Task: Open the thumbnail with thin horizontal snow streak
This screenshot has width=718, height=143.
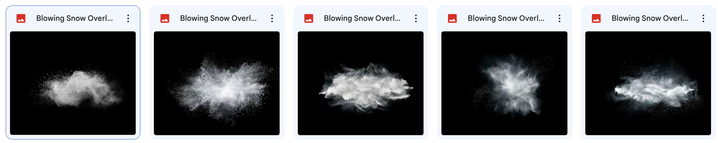Action: pyautogui.click(x=648, y=83)
